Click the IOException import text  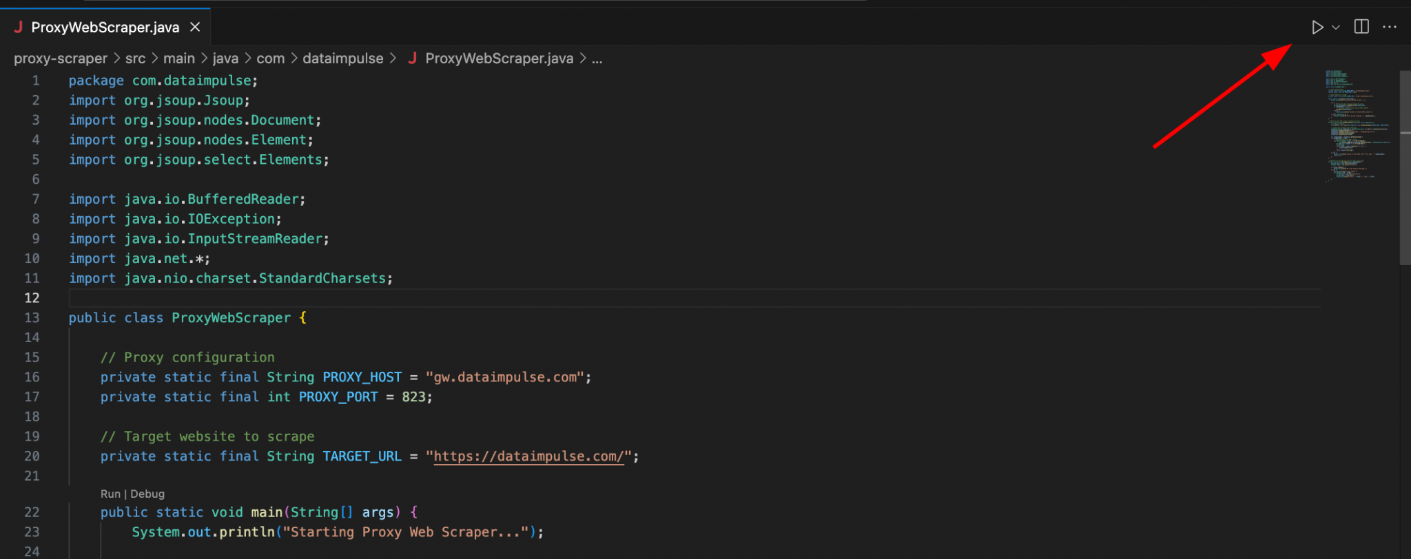pyautogui.click(x=231, y=219)
